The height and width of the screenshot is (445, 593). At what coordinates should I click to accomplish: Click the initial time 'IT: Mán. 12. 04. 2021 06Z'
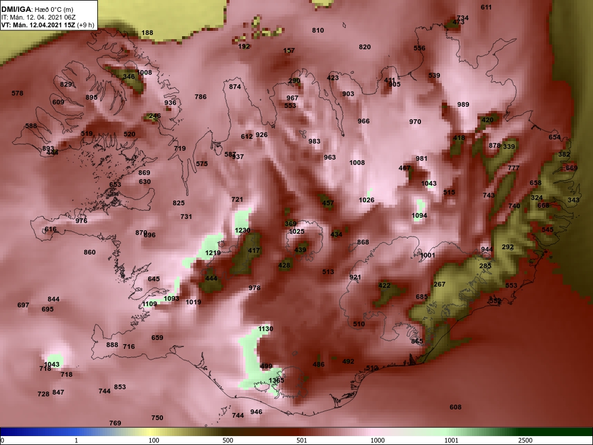pos(37,17)
